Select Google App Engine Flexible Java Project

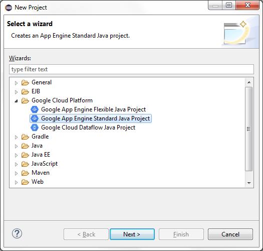pyautogui.click(x=93, y=109)
